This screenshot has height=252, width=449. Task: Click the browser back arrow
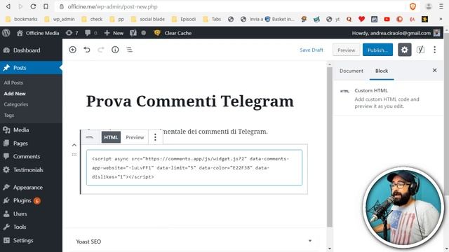click(8, 6)
